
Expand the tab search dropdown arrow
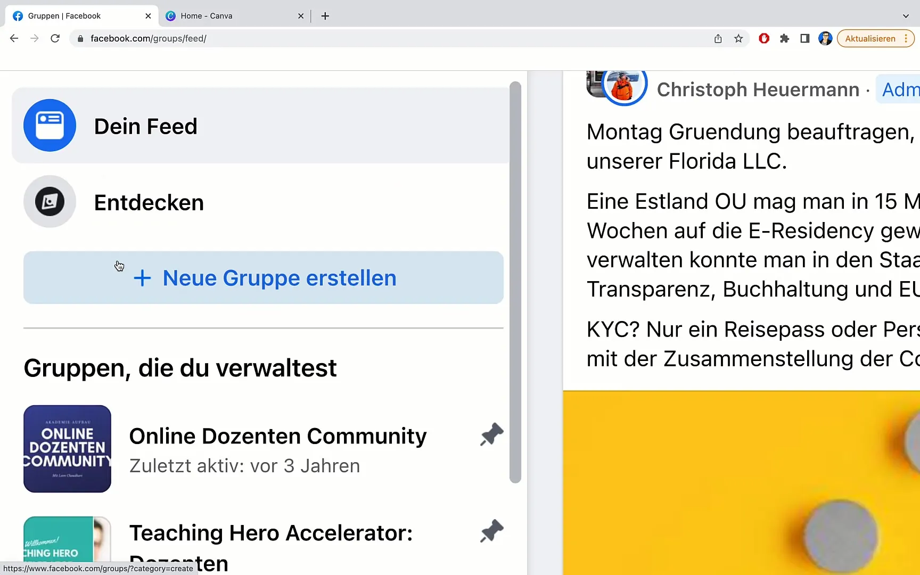tap(906, 16)
